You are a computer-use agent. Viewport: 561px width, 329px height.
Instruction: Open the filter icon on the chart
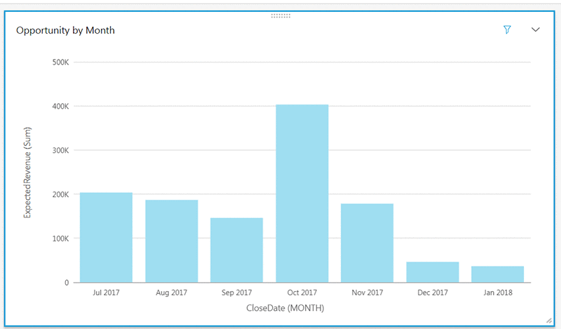507,29
